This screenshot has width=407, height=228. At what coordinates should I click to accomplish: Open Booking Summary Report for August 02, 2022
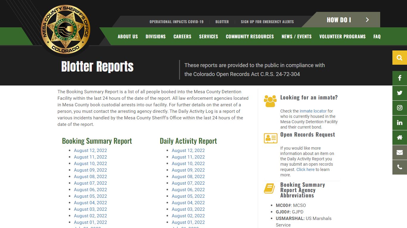coord(90,216)
